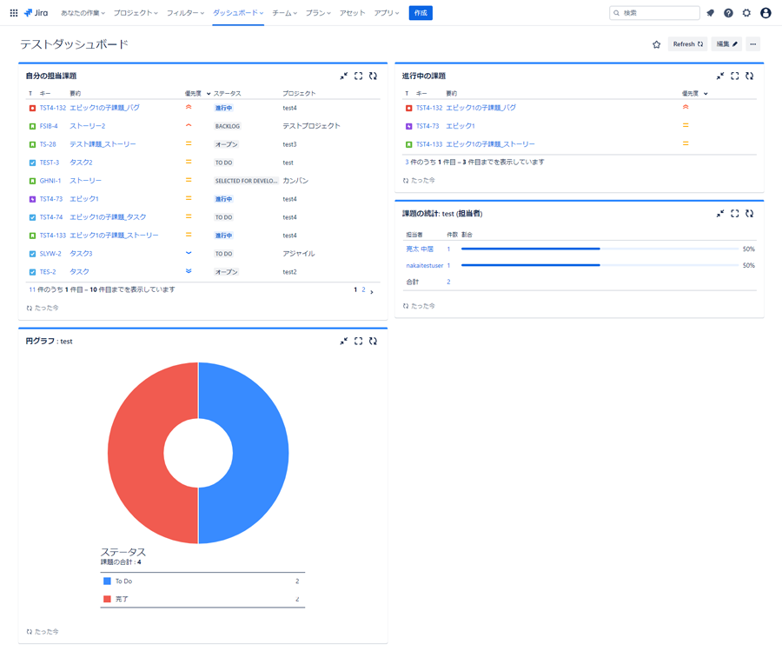782x651 pixels.
Task: Click epic type icon of TST4-73 in 自分の担当課題
Action: [x=32, y=199]
